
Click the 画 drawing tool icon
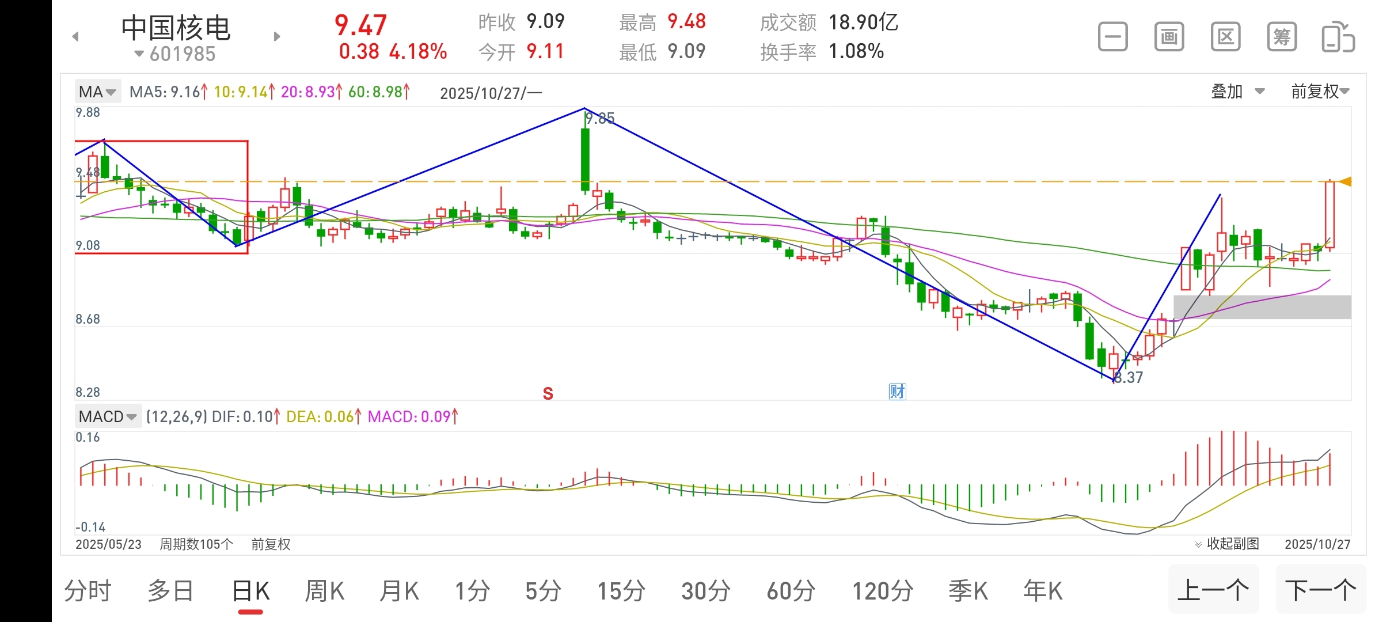coord(1169,37)
